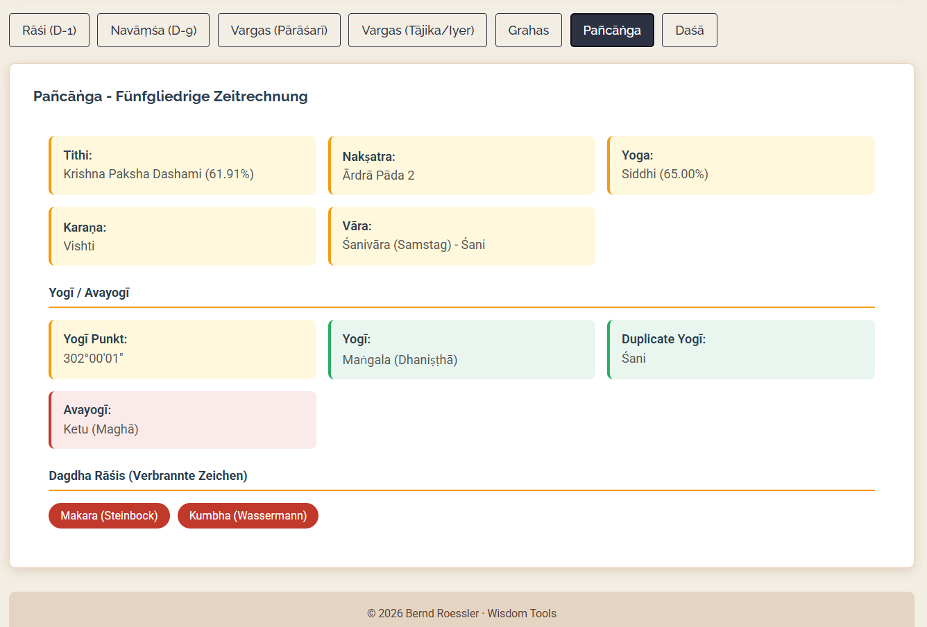Viewport: 927px width, 627px height.
Task: Switch to the Navāṃśa (D-9) tab
Action: [153, 31]
